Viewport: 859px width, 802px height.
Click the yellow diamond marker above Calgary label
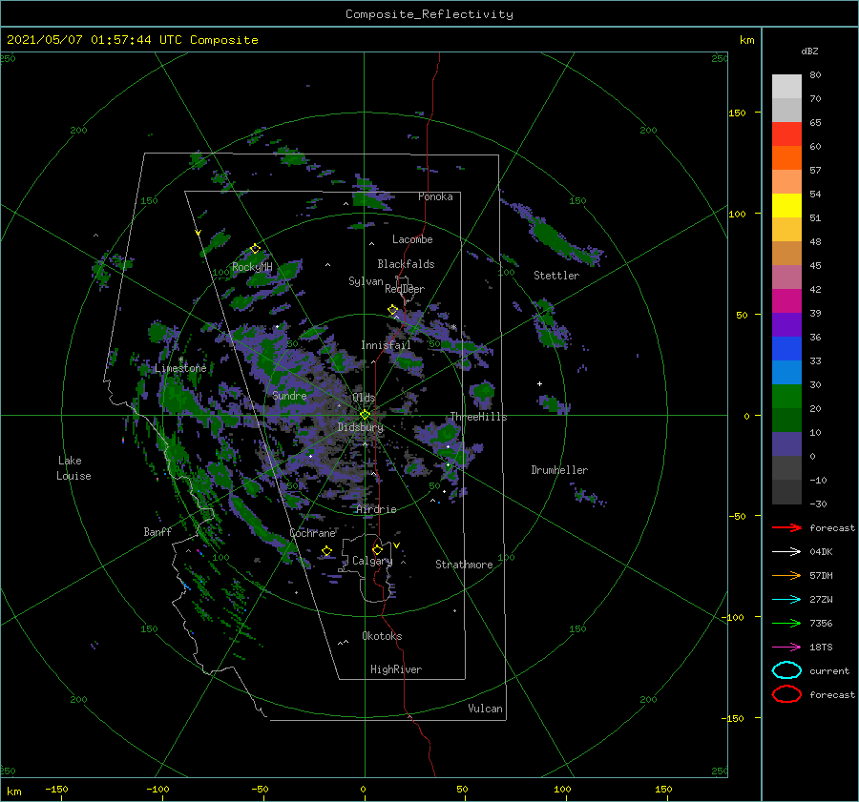pyautogui.click(x=377, y=549)
